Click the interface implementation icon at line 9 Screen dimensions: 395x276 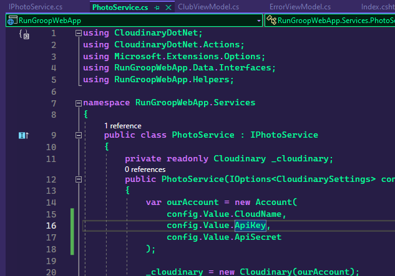[24, 136]
